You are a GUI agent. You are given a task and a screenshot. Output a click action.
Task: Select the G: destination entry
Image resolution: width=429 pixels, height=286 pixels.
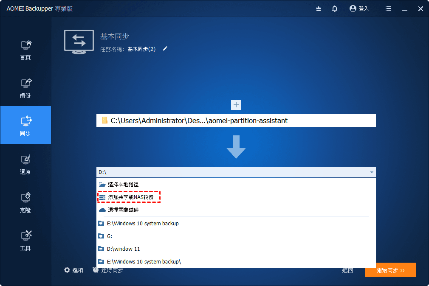click(x=236, y=236)
